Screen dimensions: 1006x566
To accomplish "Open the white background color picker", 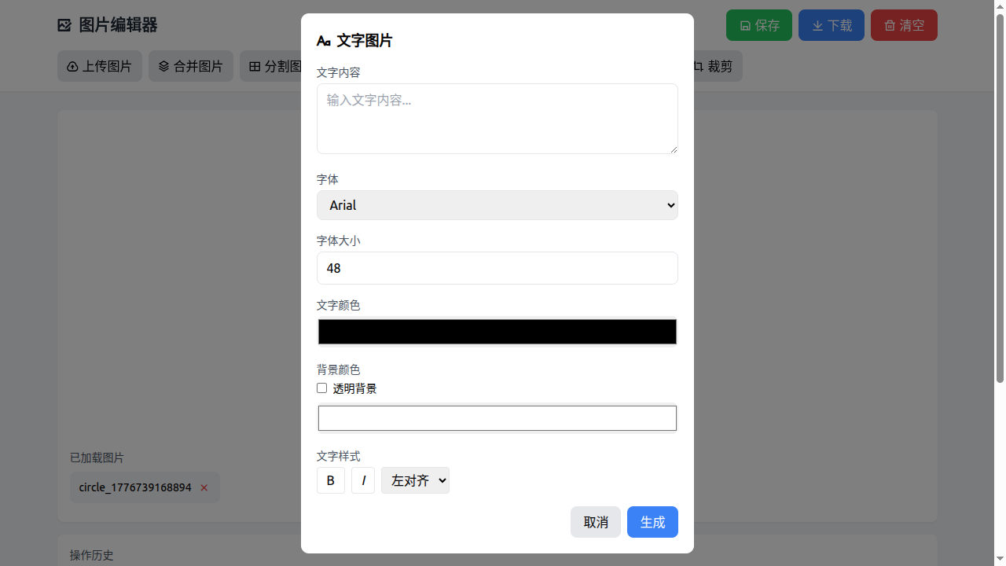I will [x=497, y=418].
